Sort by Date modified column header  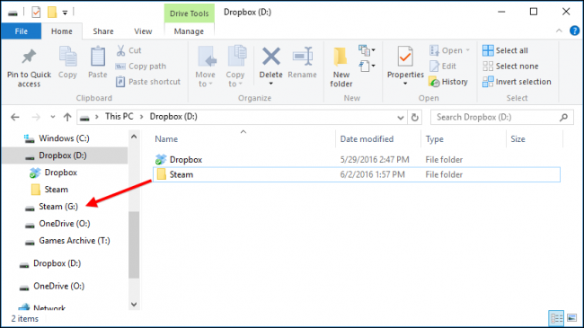[367, 139]
